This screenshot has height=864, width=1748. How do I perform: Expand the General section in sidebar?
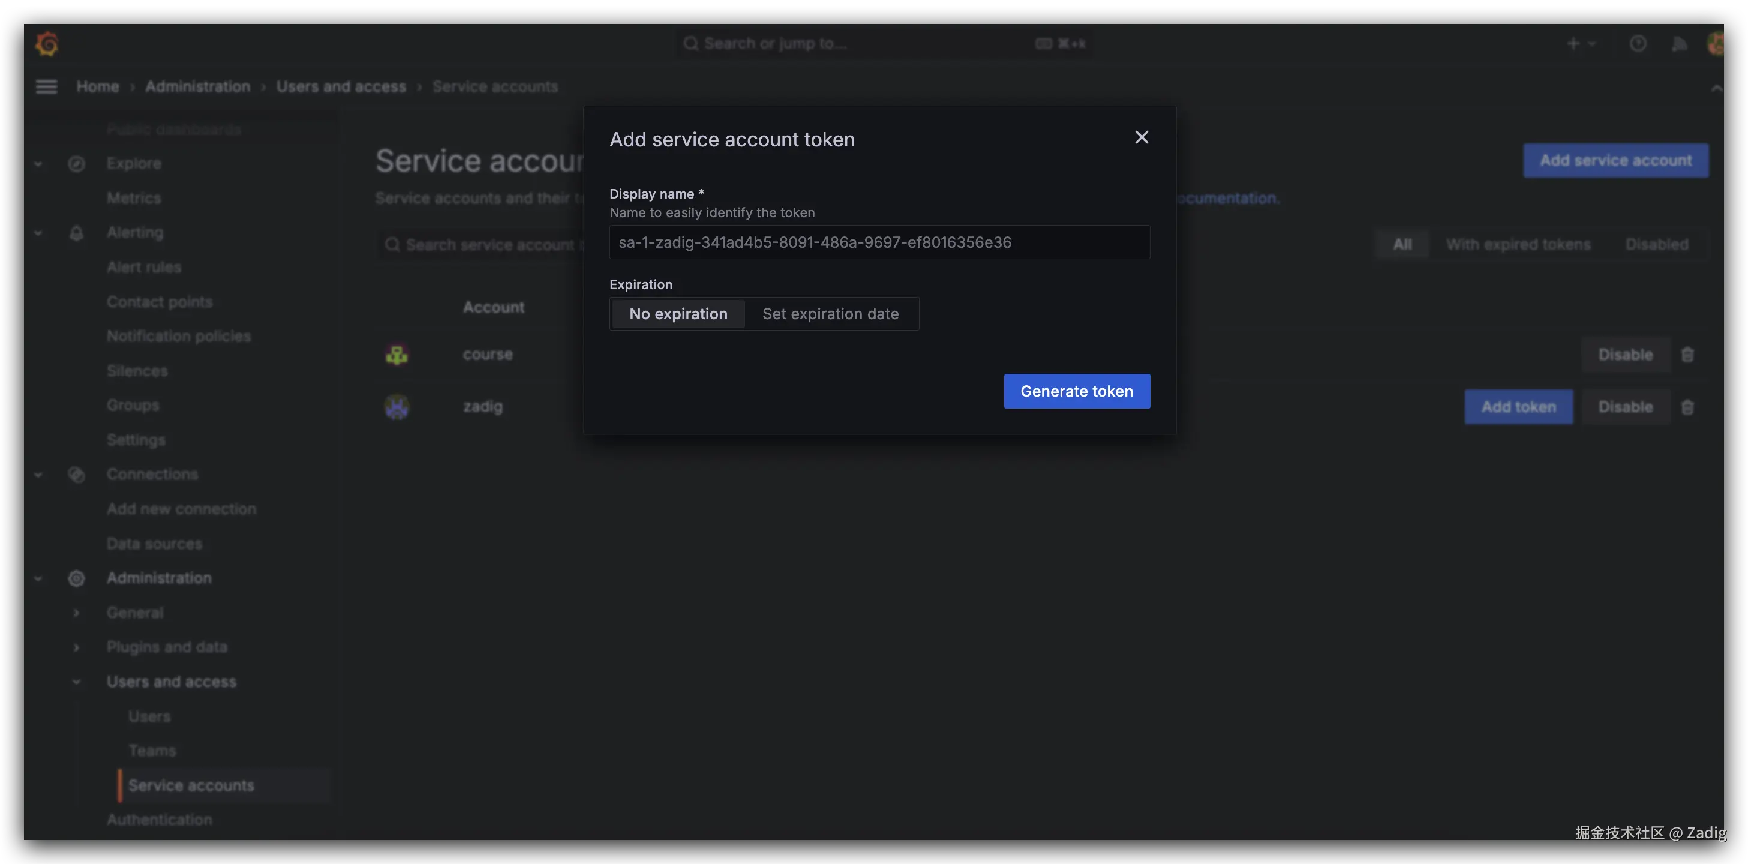click(76, 613)
